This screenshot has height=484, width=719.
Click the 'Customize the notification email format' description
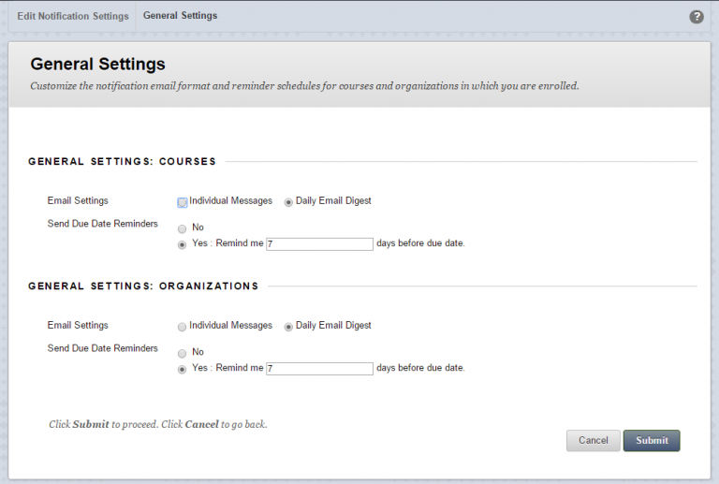coord(304,86)
